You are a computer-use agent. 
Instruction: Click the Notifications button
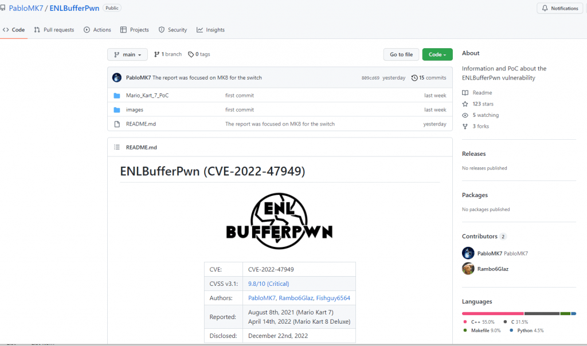pyautogui.click(x=560, y=8)
